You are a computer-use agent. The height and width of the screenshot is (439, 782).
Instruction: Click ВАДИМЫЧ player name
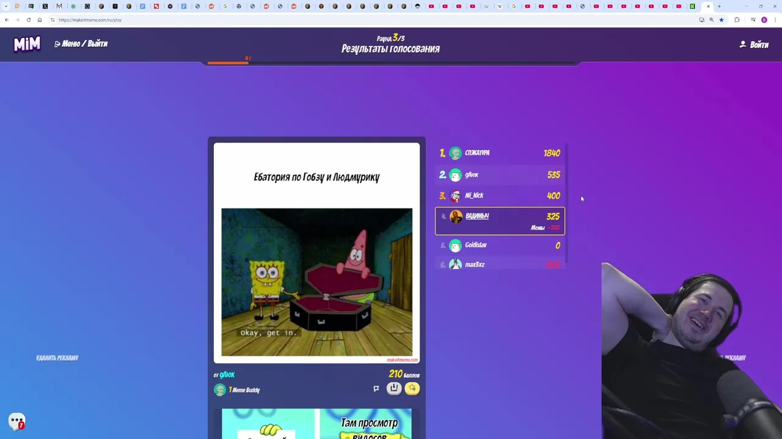(x=477, y=216)
